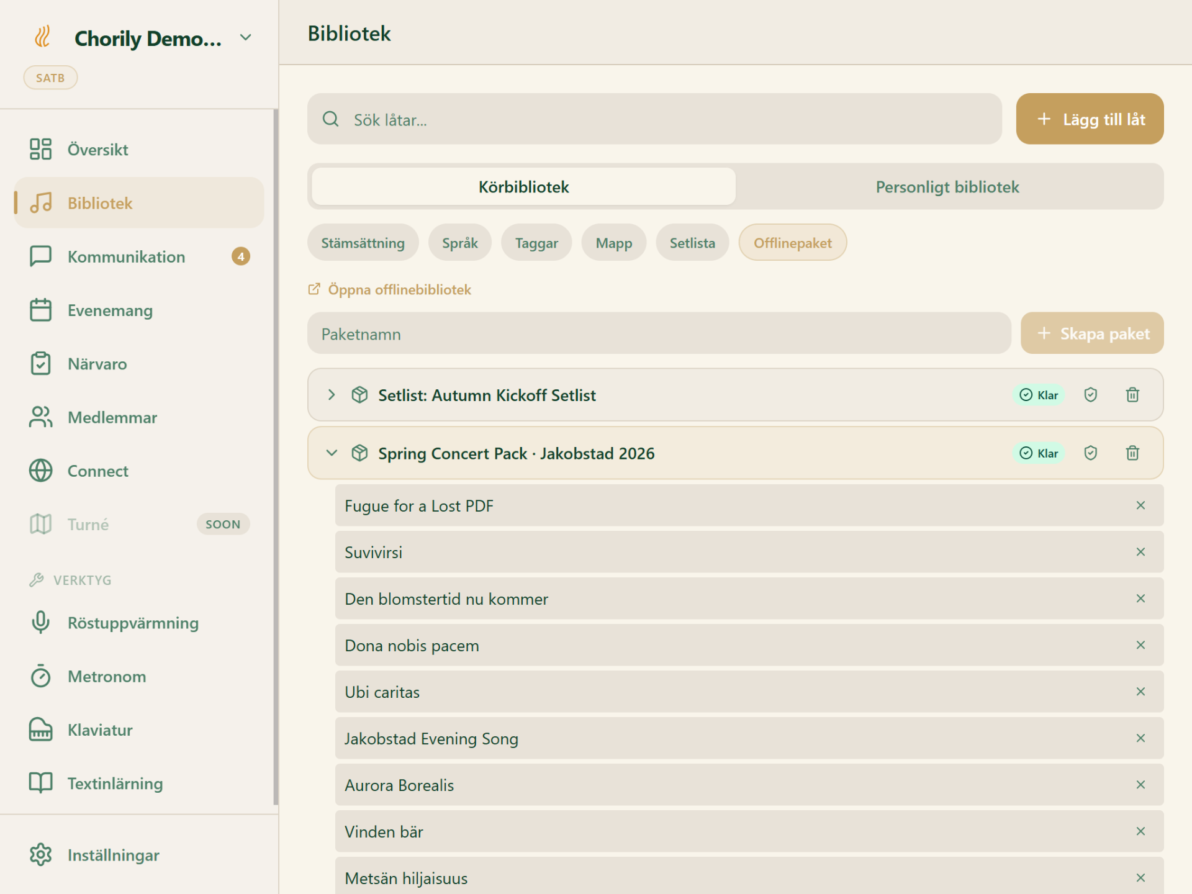Expand Setlist: Autumn Kickoff Setlist package
The height and width of the screenshot is (894, 1192).
(x=332, y=395)
